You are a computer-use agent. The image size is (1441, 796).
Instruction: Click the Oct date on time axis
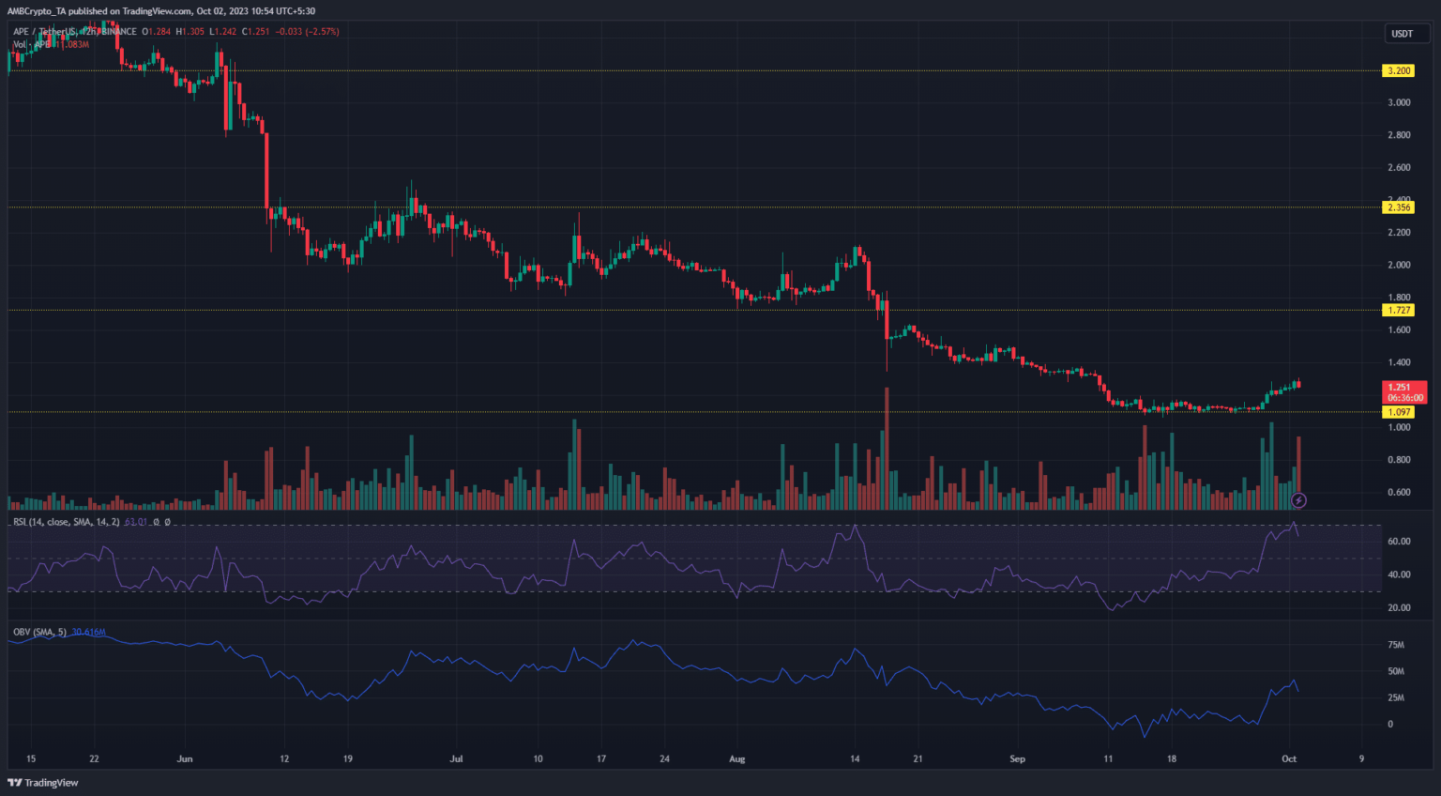tap(1289, 758)
